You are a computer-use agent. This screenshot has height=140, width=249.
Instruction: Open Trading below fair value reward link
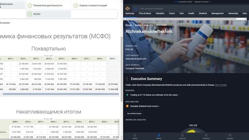(x=154, y=95)
